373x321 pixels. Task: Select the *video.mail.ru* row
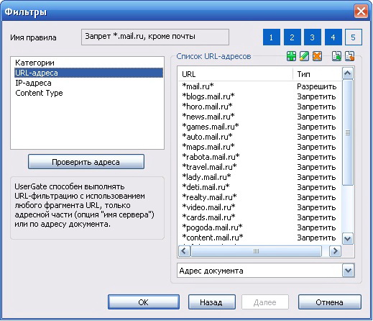tap(260, 207)
